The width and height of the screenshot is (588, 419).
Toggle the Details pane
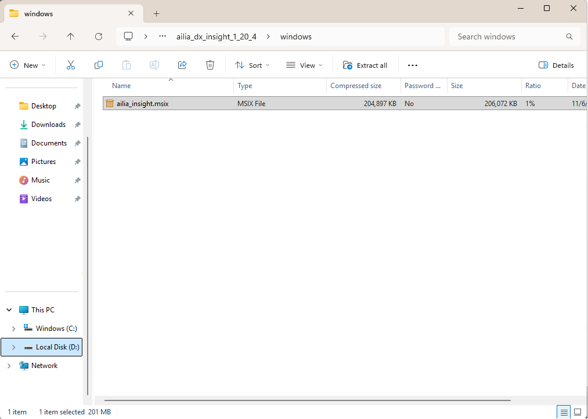[556, 65]
